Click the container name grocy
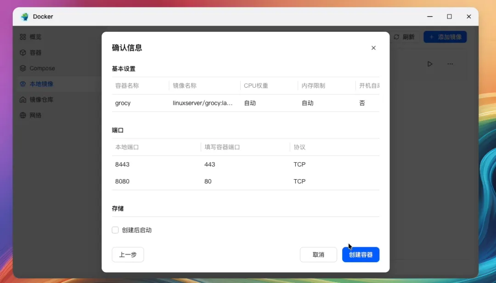Viewport: 496px width, 283px height. [123, 103]
